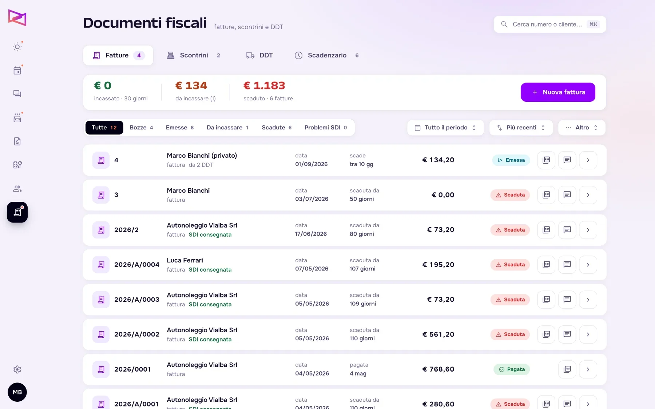655x409 pixels.
Task: Open the map location icon in sidebar
Action: pos(17,165)
